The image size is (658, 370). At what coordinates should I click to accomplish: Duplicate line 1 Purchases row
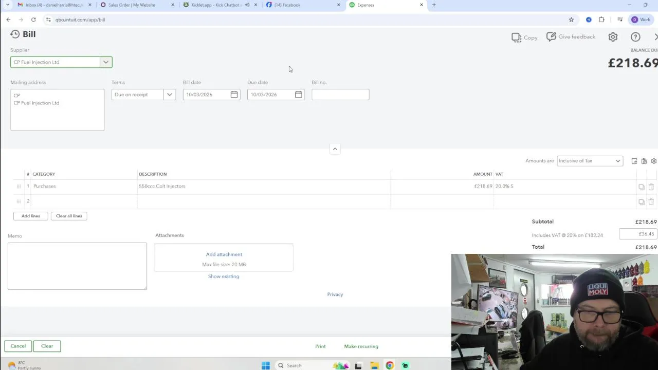coord(642,187)
